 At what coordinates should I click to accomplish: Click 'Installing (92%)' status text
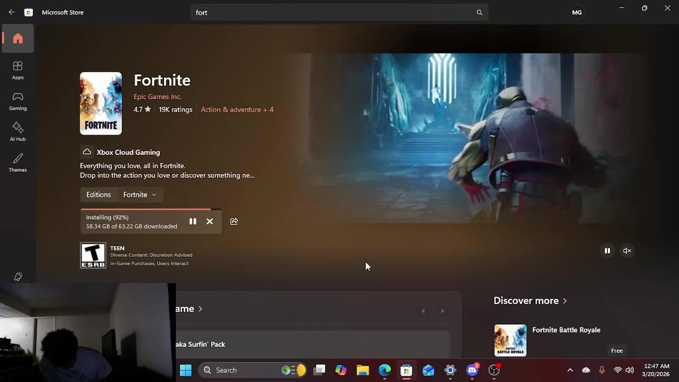click(107, 218)
